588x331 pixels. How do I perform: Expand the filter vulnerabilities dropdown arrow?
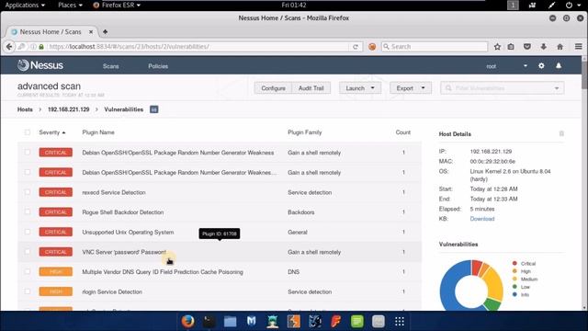pyautogui.click(x=557, y=88)
